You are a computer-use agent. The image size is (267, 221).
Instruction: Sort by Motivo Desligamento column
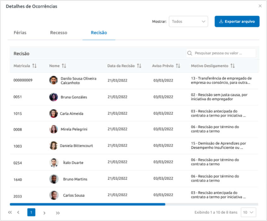click(x=233, y=66)
